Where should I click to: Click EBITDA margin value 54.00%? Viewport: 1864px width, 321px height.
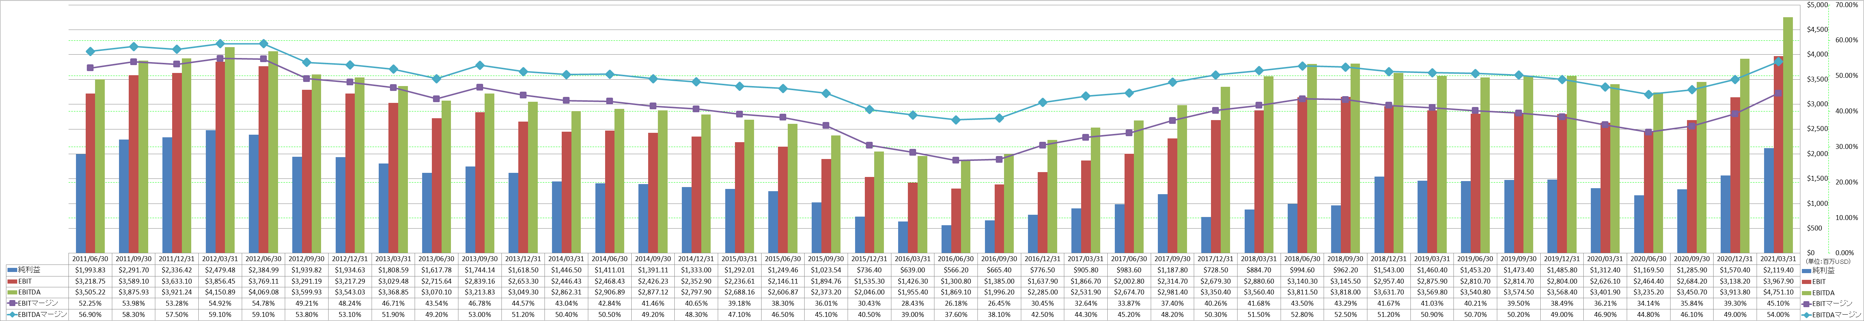pyautogui.click(x=1779, y=315)
